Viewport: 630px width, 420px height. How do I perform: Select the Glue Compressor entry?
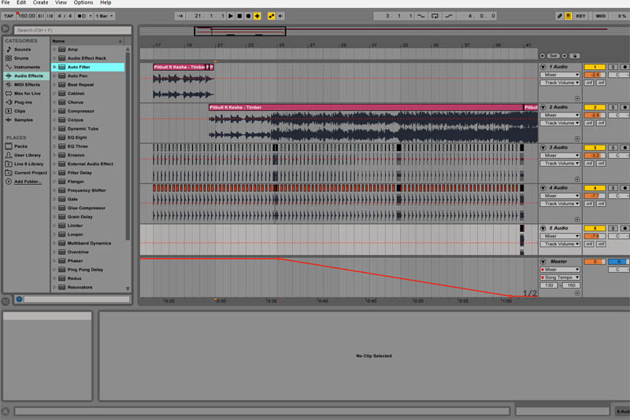[88, 208]
